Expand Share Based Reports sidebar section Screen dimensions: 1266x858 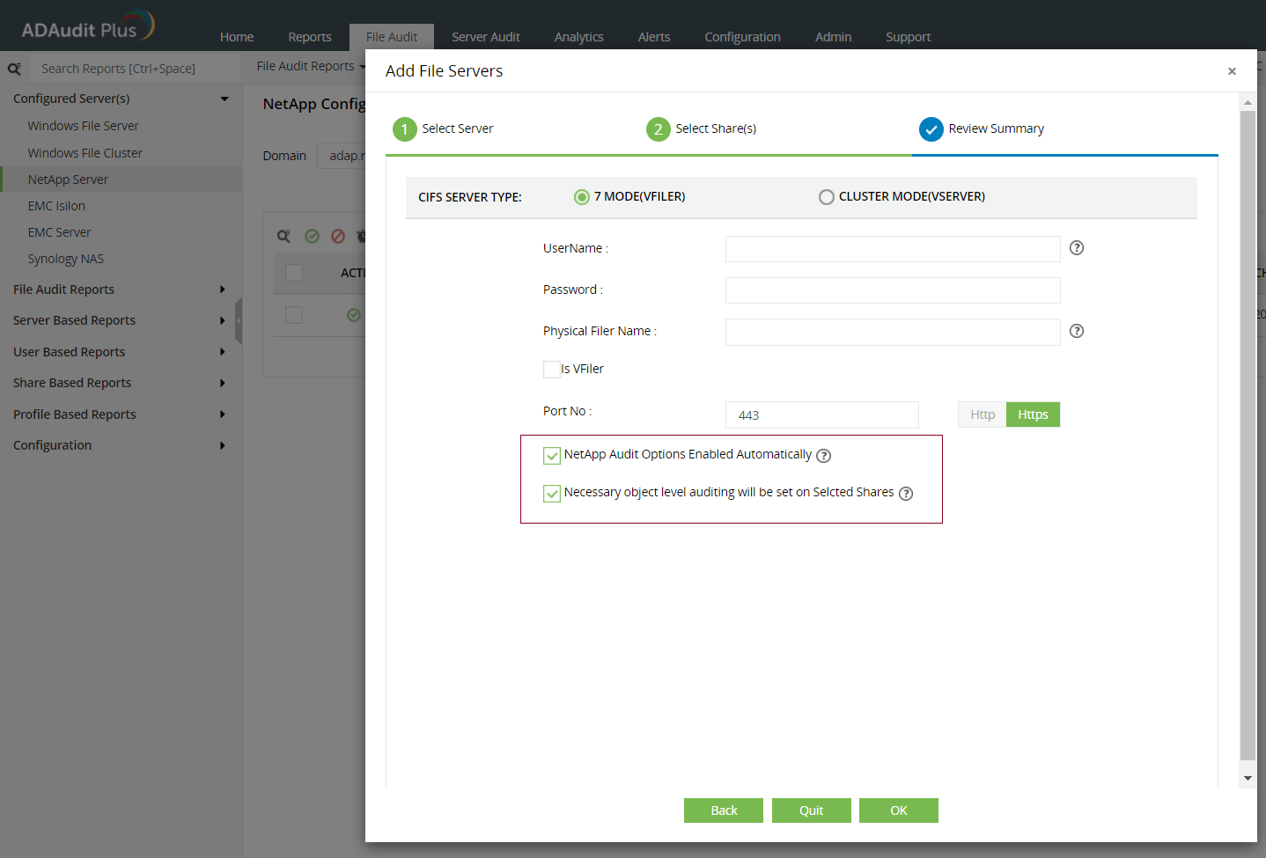pyautogui.click(x=222, y=383)
